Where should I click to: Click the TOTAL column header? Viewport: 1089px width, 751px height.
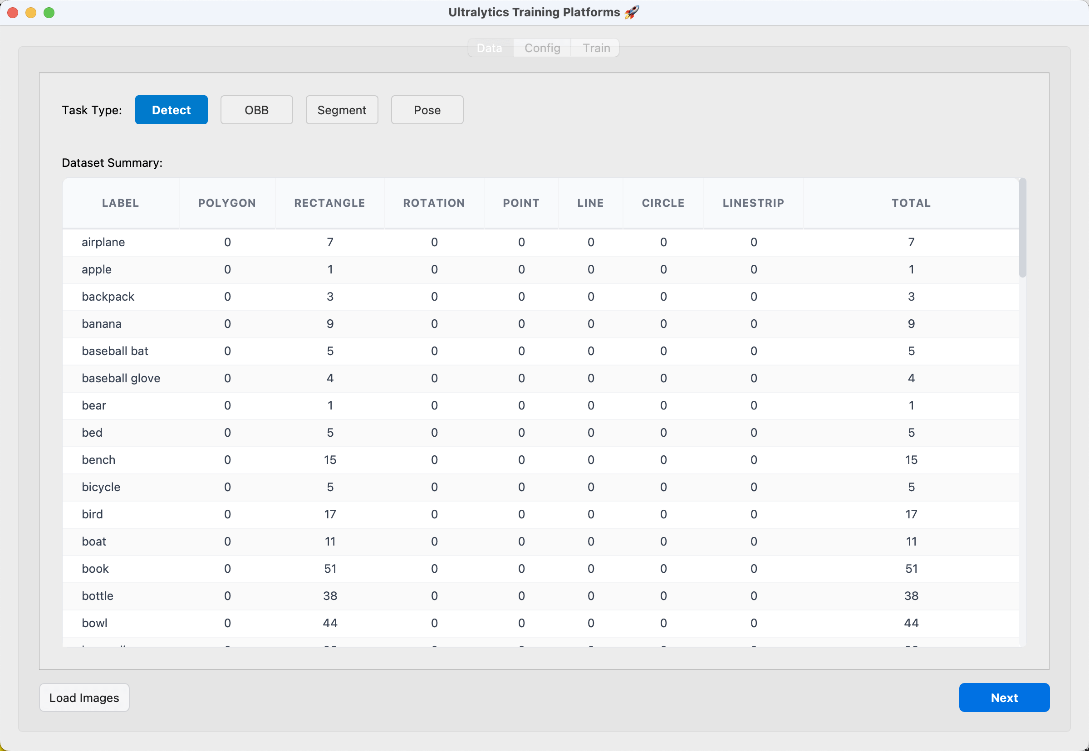911,203
